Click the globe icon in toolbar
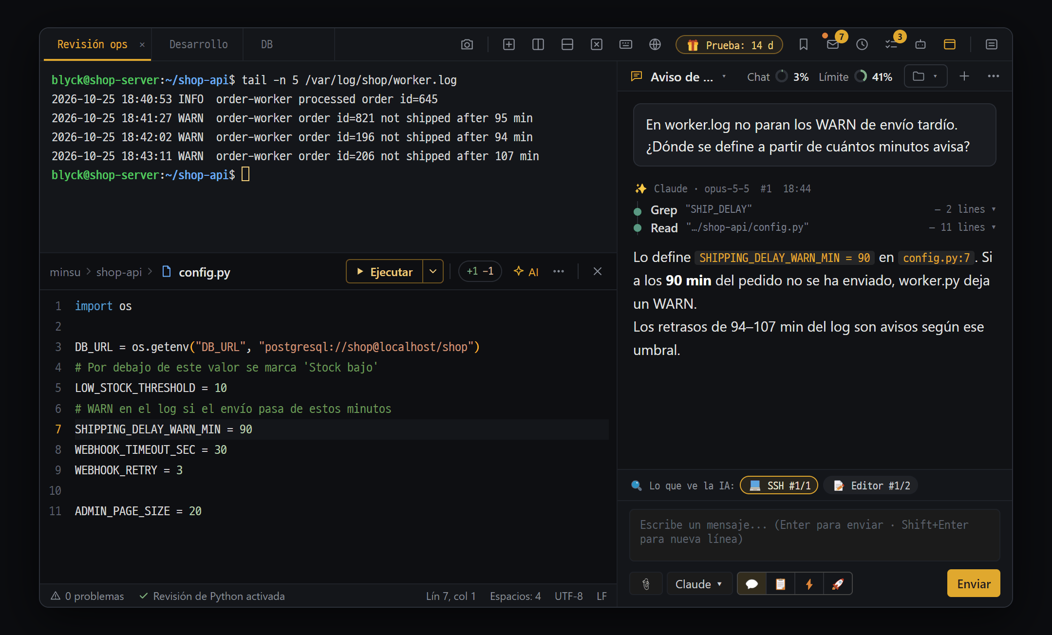The height and width of the screenshot is (635, 1052). pos(655,44)
